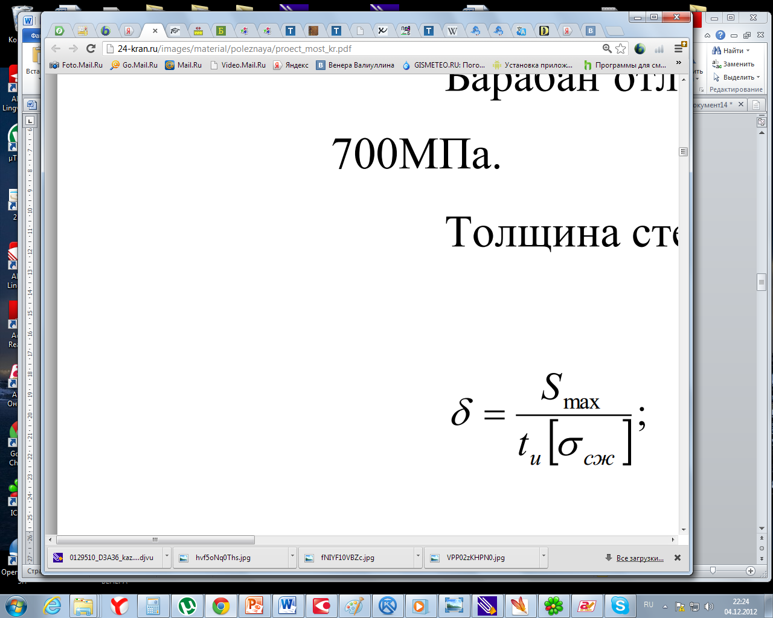Click Chrome's forward arrow
This screenshot has height=618, width=773.
pyautogui.click(x=73, y=49)
